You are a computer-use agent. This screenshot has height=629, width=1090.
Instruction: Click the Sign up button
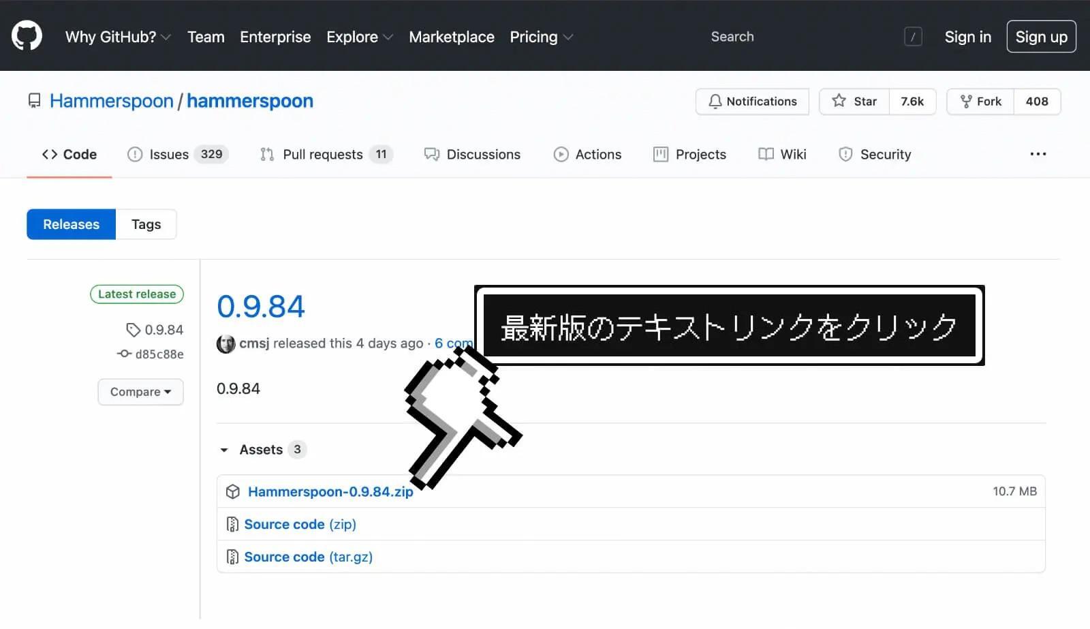tap(1041, 37)
